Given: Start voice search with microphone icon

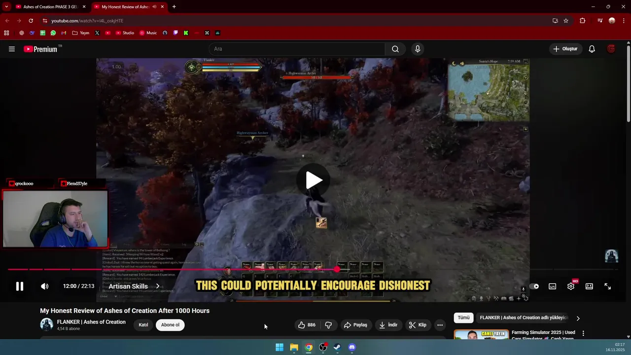Looking at the screenshot, I should (418, 49).
